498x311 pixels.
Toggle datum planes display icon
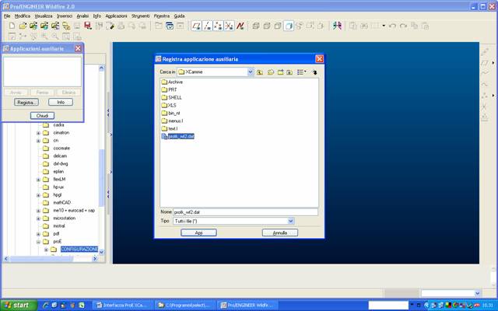tap(197, 26)
